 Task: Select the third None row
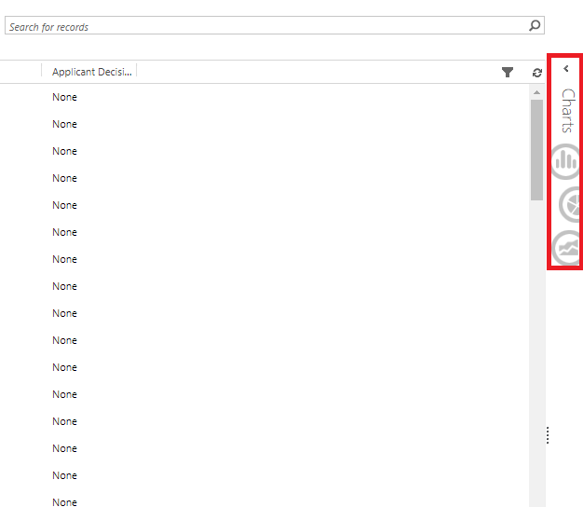coord(65,151)
